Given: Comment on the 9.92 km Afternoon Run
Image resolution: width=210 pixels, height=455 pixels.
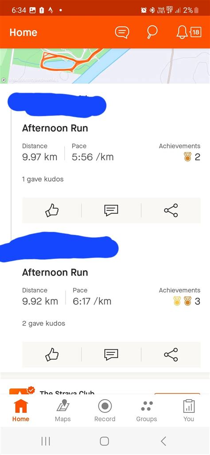Looking at the screenshot, I should tap(111, 354).
